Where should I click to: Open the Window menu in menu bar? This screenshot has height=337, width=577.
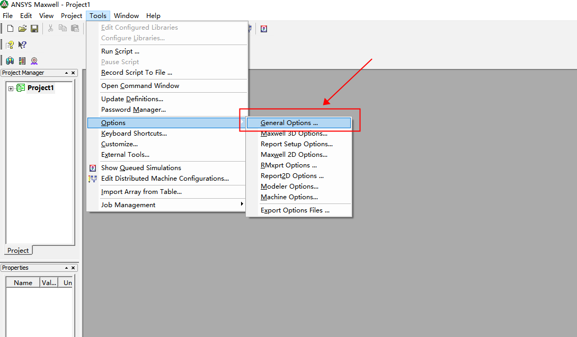pyautogui.click(x=126, y=16)
